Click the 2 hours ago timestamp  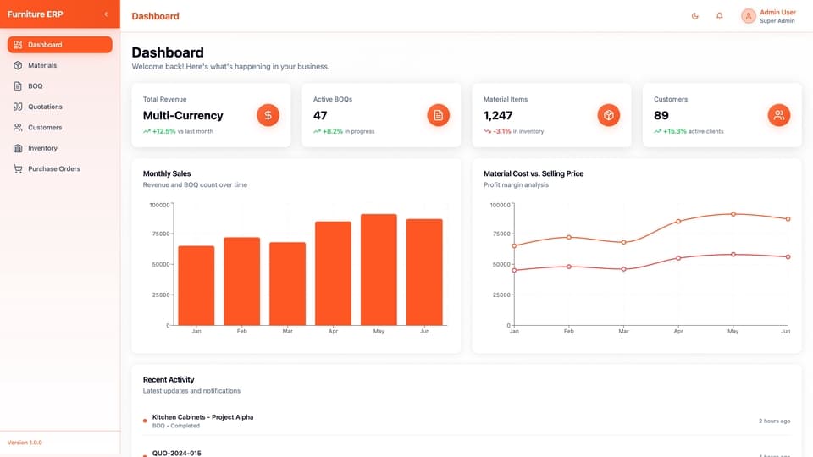775,421
